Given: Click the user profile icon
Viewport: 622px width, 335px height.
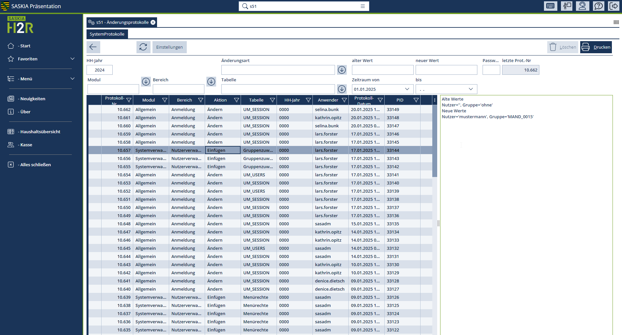Looking at the screenshot, I should point(582,6).
